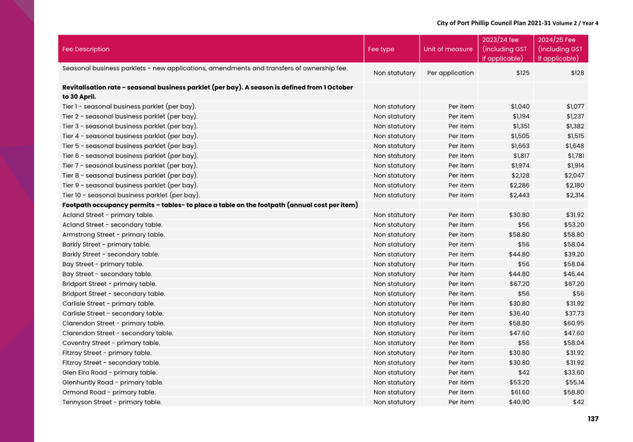Click Fitzroy Street primary table row
Viewport: 633px width, 442px height.
click(323, 353)
